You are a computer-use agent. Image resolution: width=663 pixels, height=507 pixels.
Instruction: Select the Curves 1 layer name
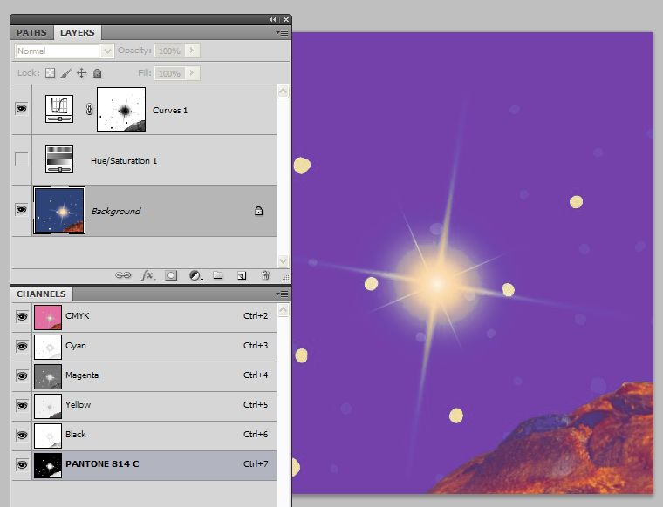click(170, 110)
